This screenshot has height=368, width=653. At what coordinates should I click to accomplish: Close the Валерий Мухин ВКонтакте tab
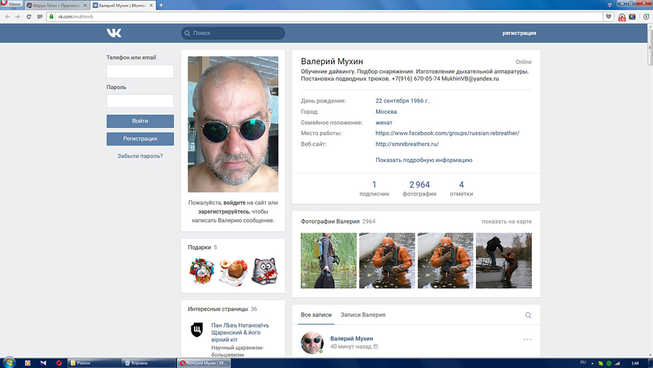tap(151, 5)
